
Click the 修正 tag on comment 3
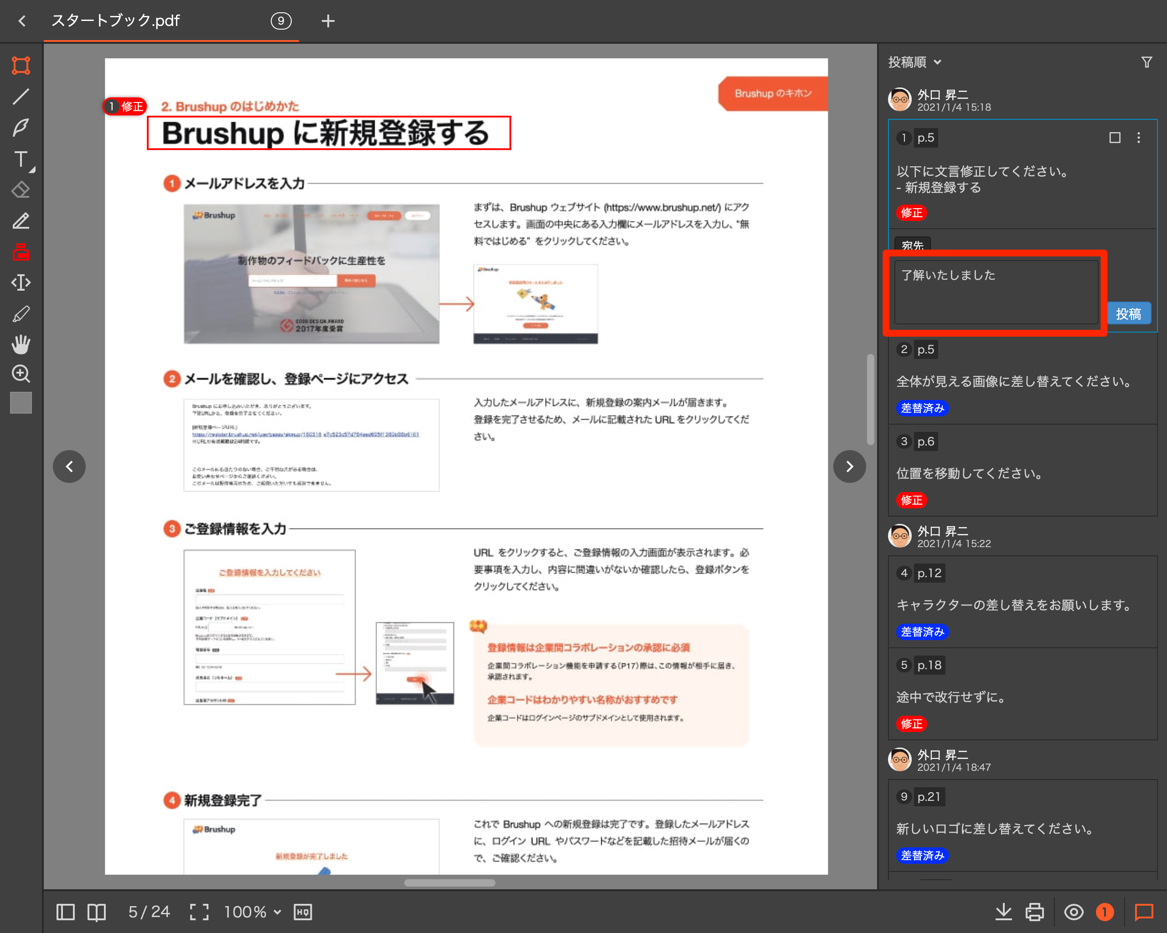point(912,500)
